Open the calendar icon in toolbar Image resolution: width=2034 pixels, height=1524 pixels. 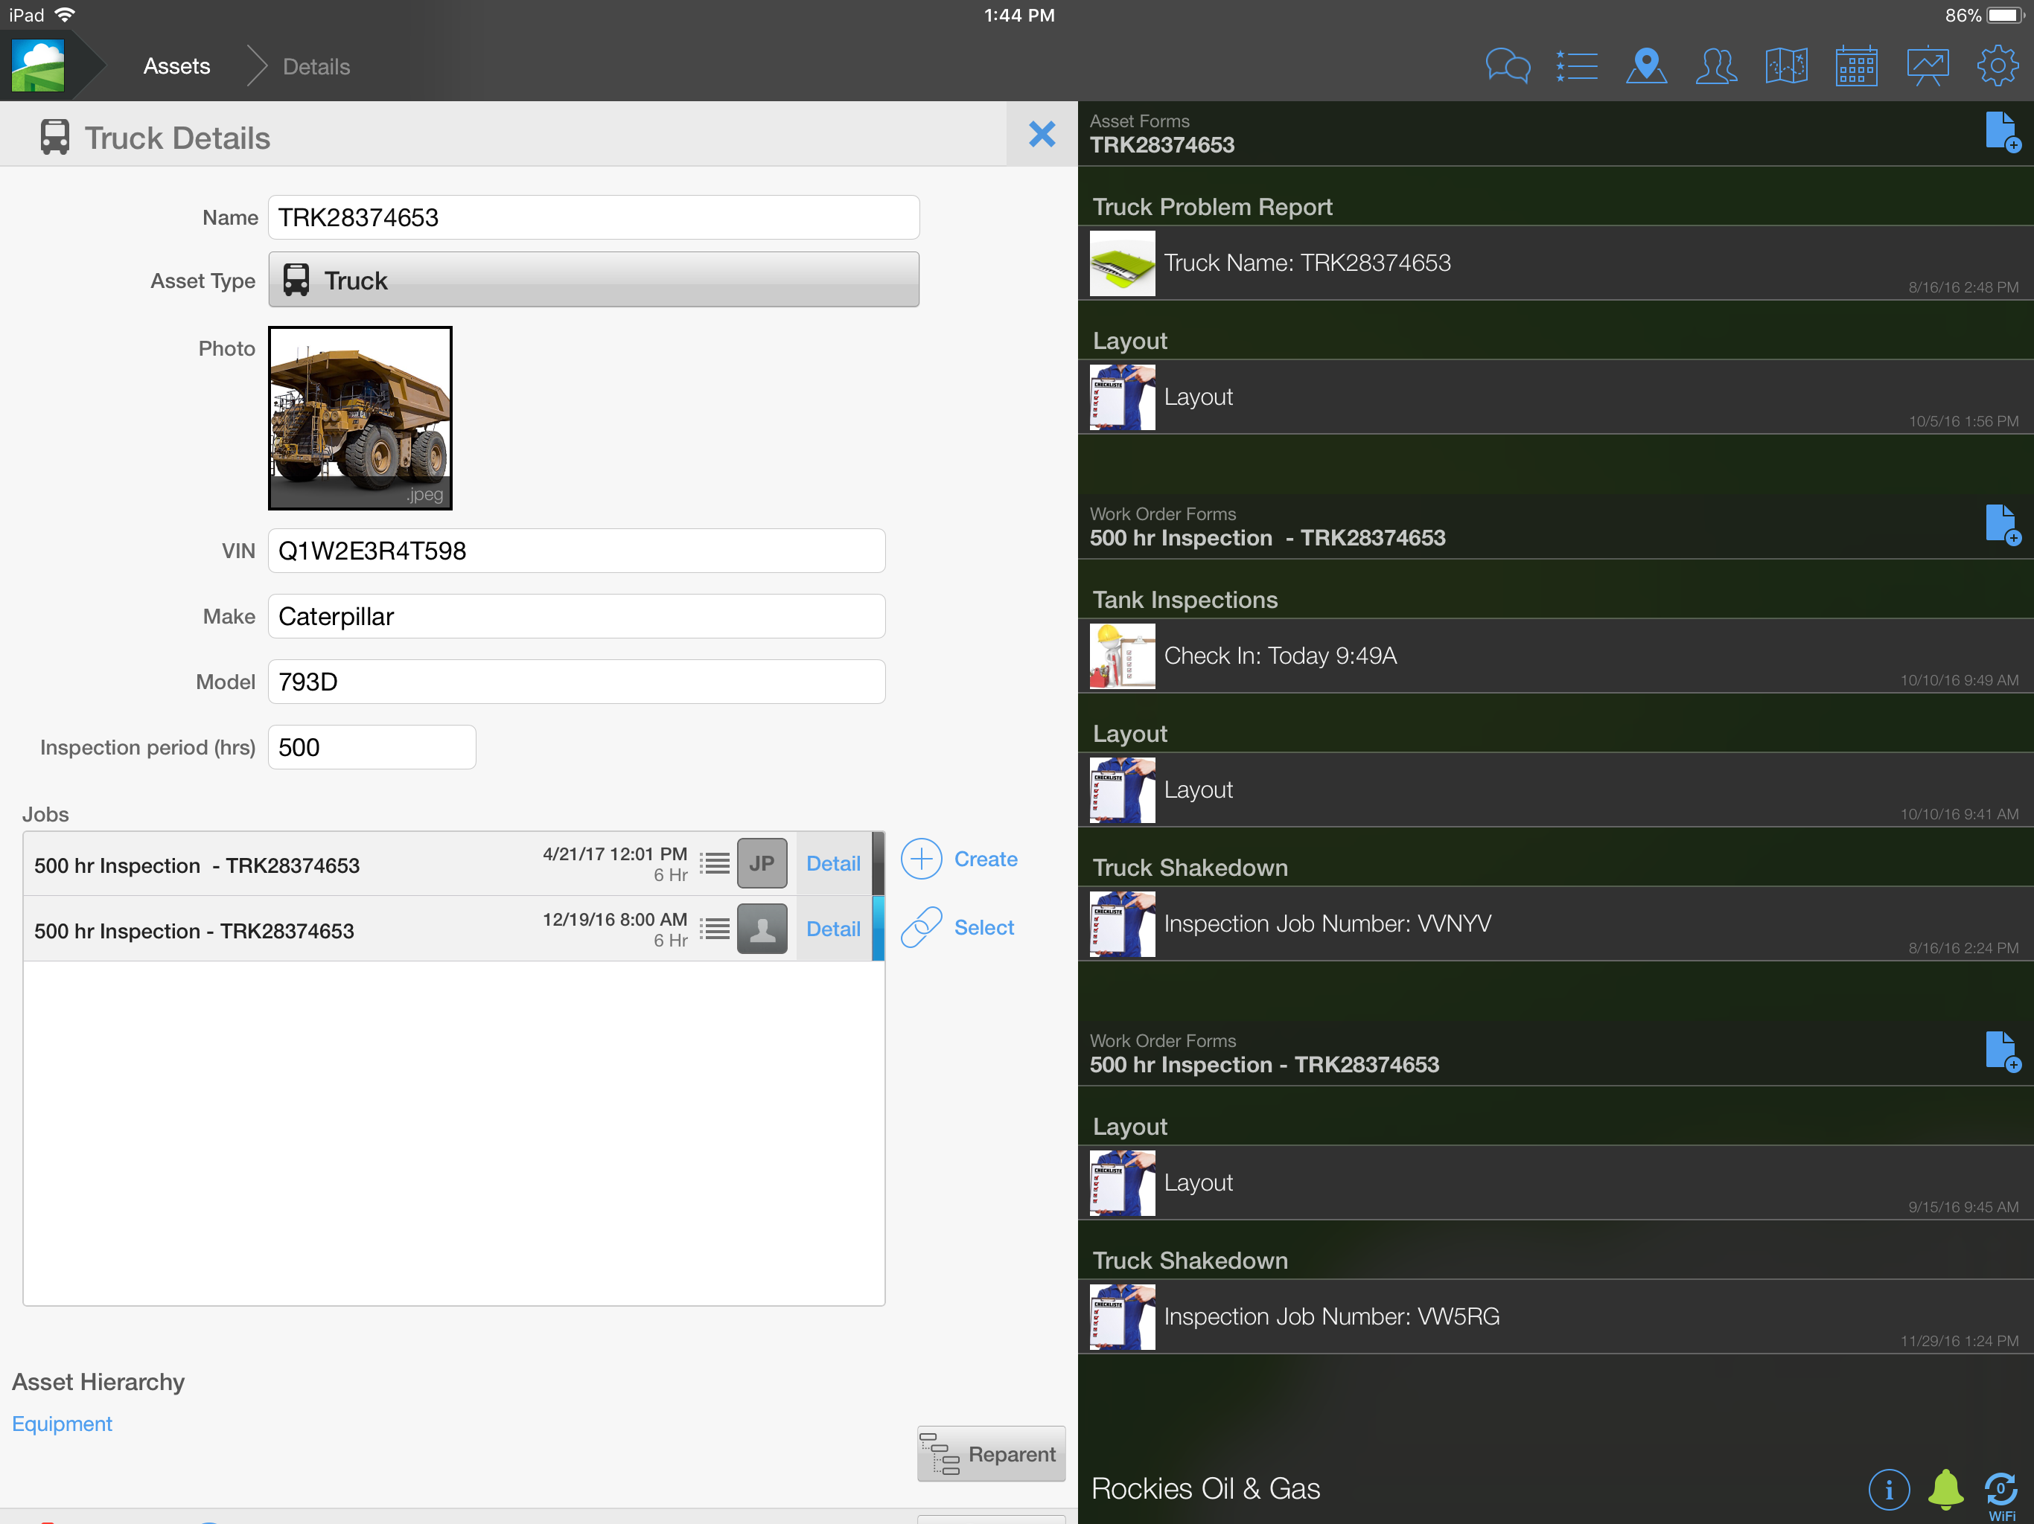(x=1855, y=66)
